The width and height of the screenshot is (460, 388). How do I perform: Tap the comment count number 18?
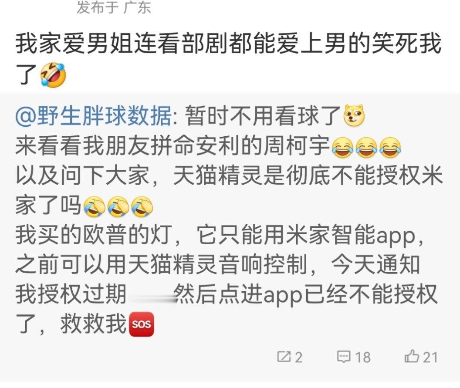tap(363, 357)
